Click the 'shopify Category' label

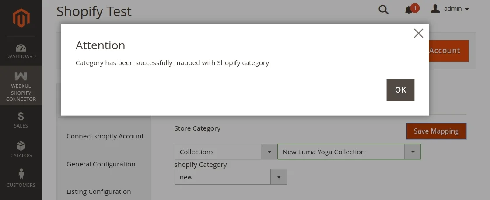(201, 165)
